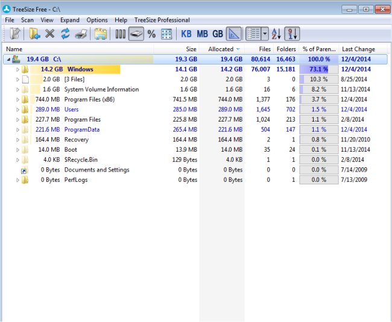Open the TreeSize Professional menu

(x=162, y=20)
